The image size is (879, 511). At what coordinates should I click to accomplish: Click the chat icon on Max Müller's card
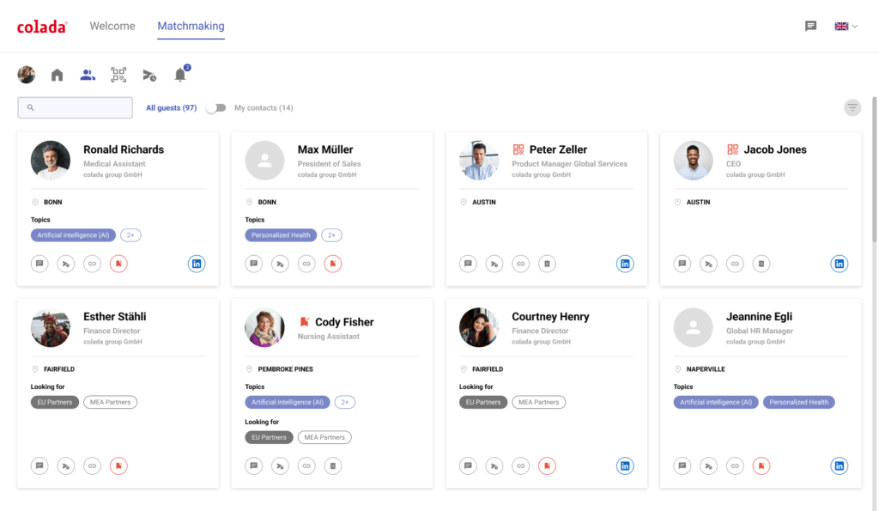click(x=253, y=264)
